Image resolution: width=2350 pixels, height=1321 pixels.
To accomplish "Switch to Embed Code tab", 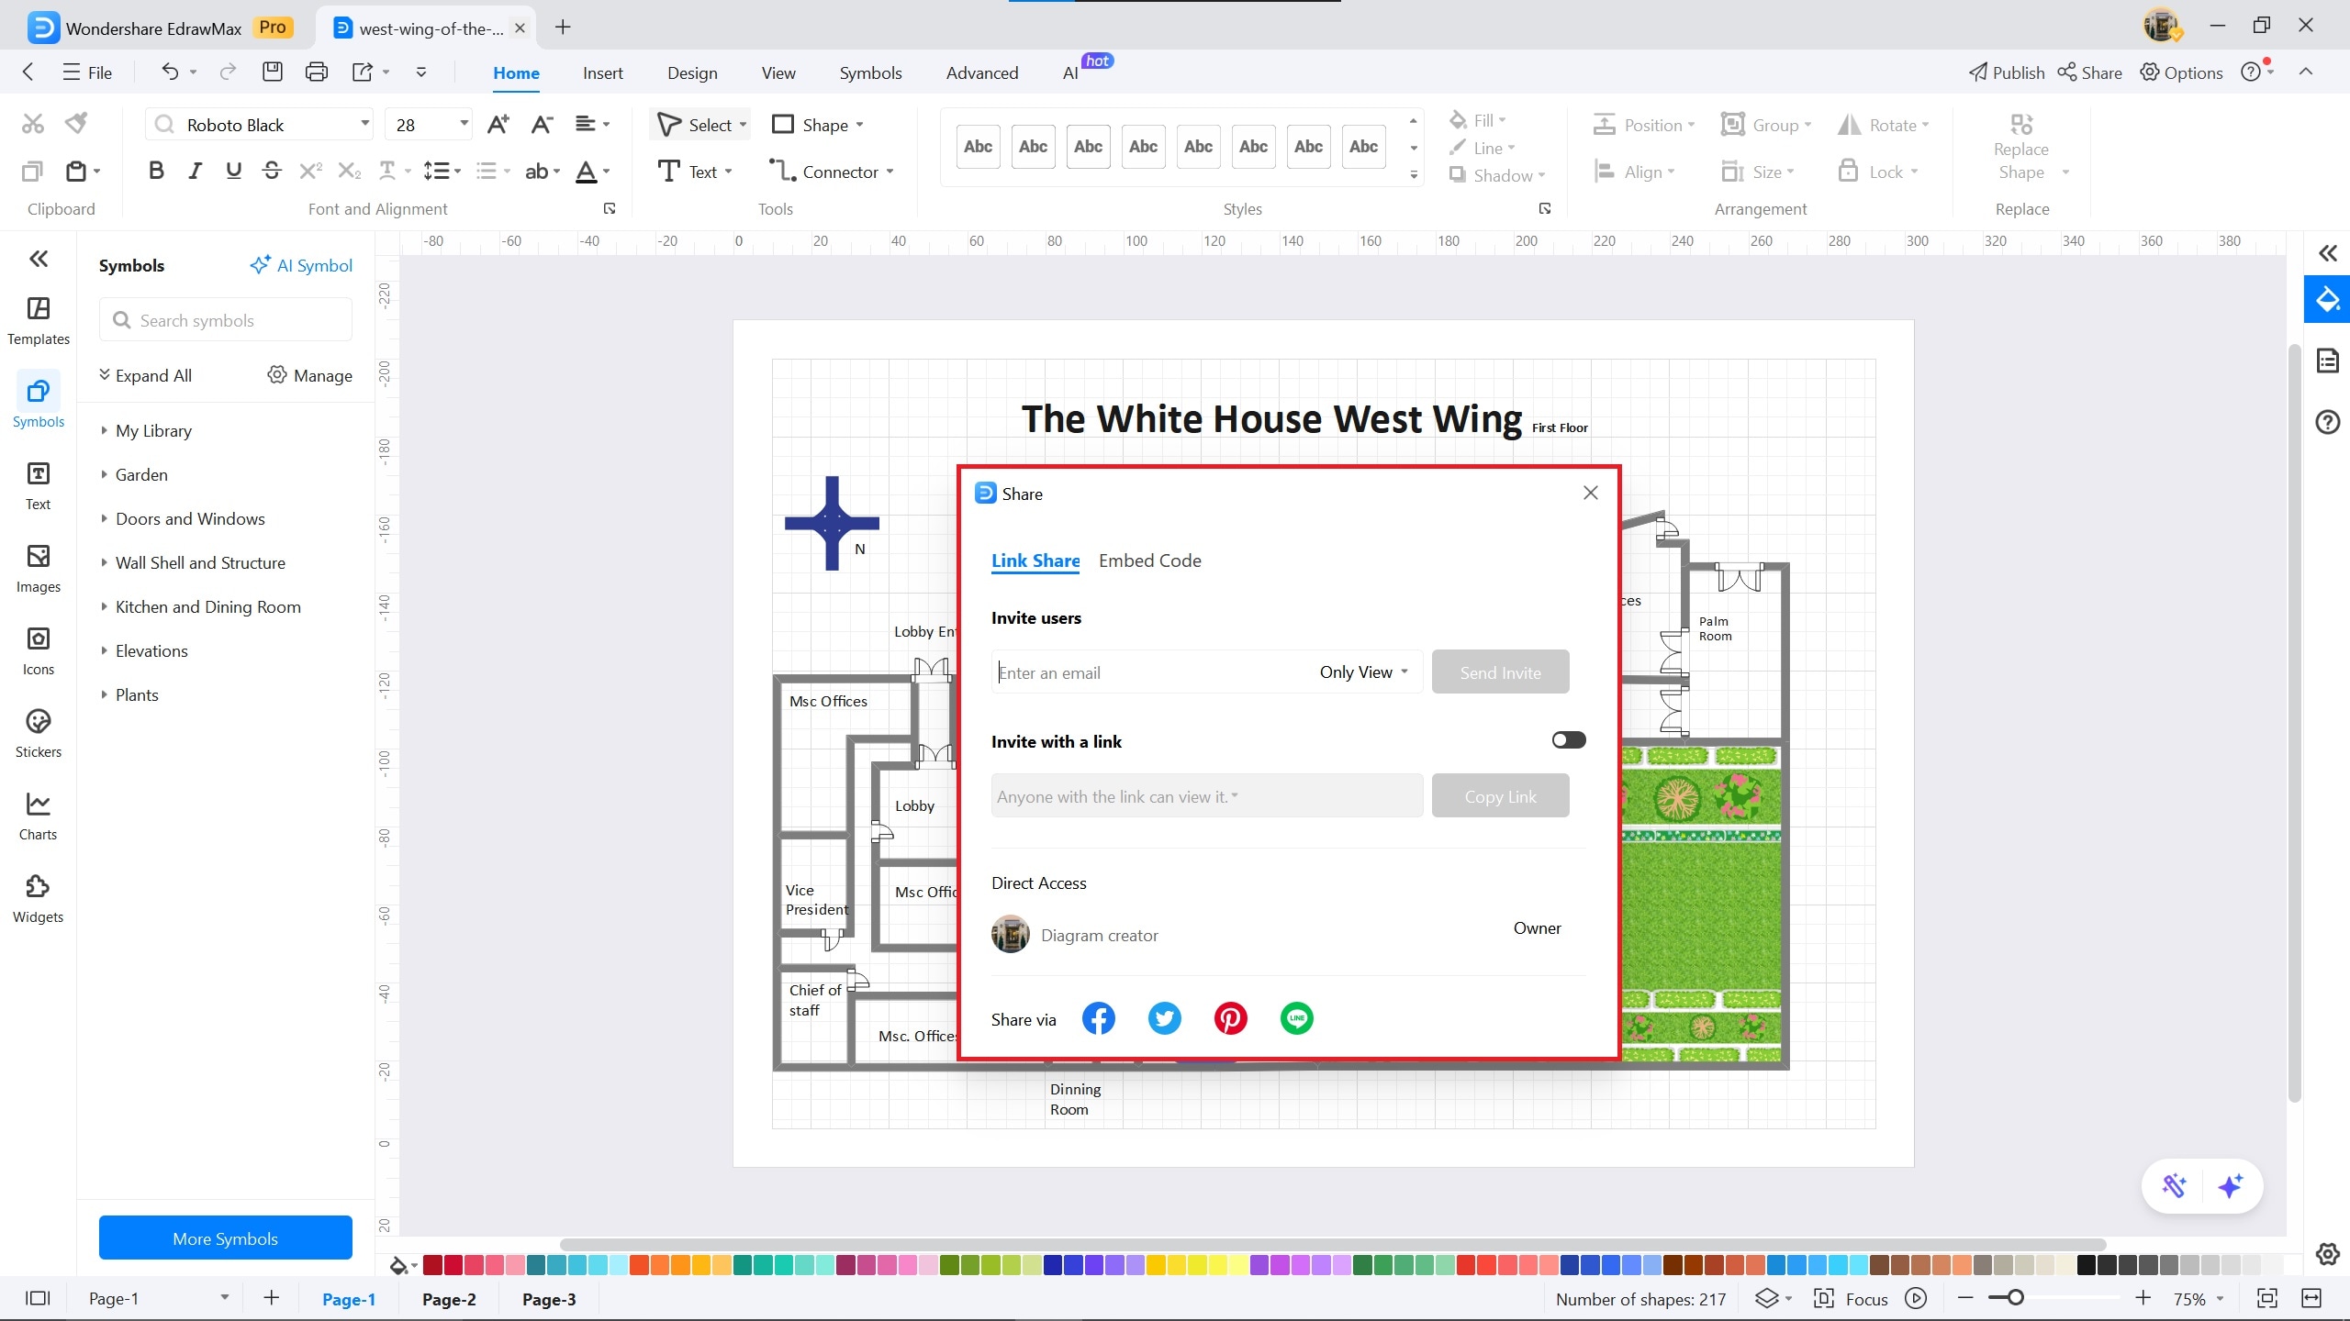I will (1149, 561).
